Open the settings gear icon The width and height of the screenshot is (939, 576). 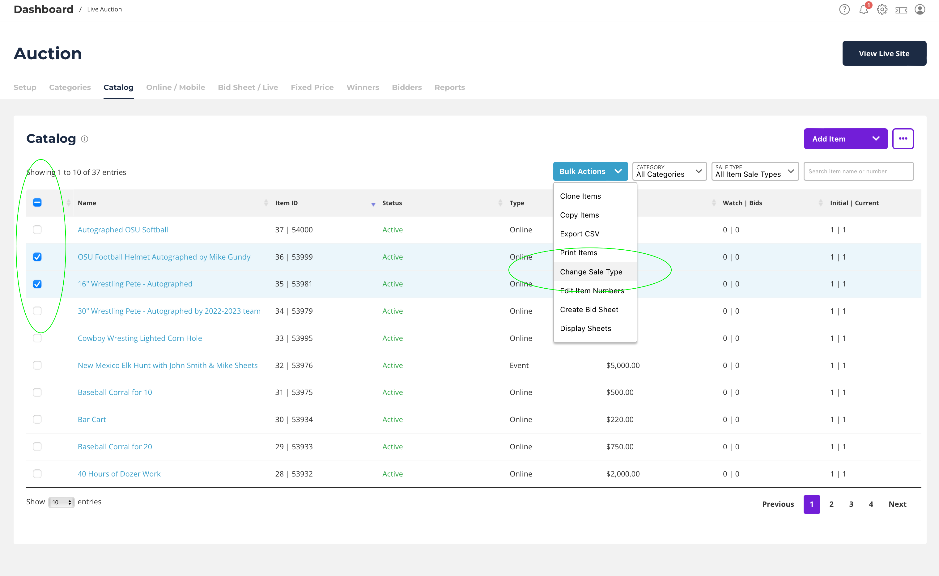[x=882, y=10]
